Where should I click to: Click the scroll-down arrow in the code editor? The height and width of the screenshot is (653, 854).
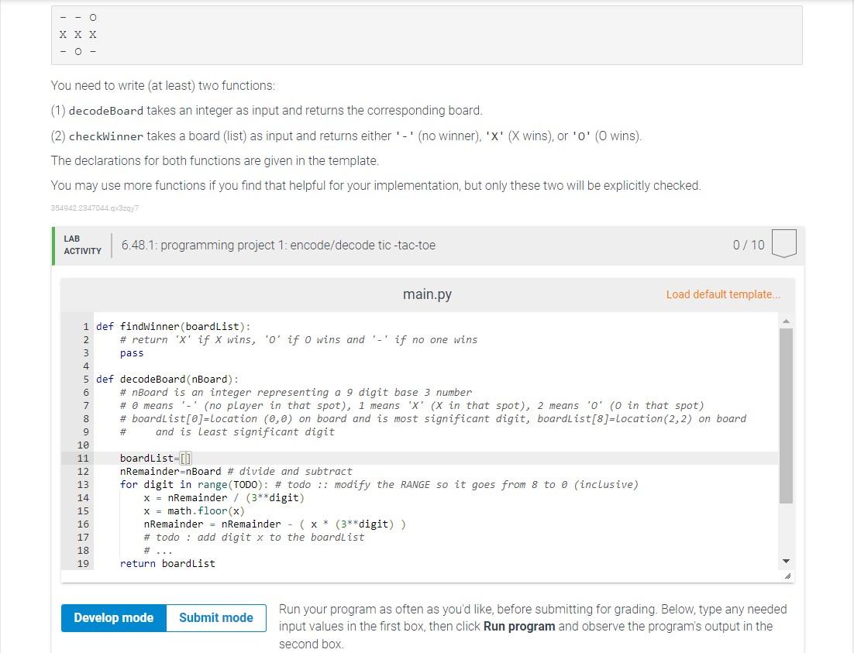[785, 561]
